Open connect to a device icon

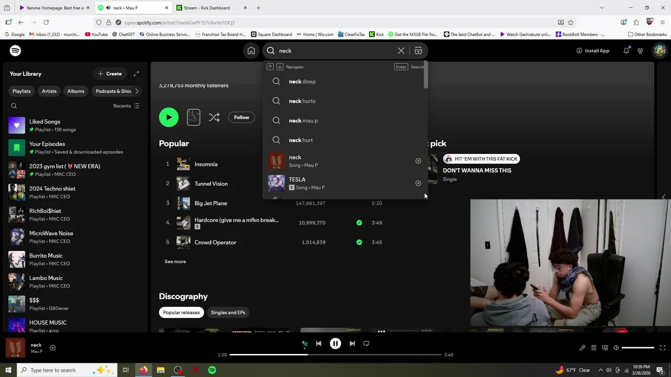tap(605, 348)
